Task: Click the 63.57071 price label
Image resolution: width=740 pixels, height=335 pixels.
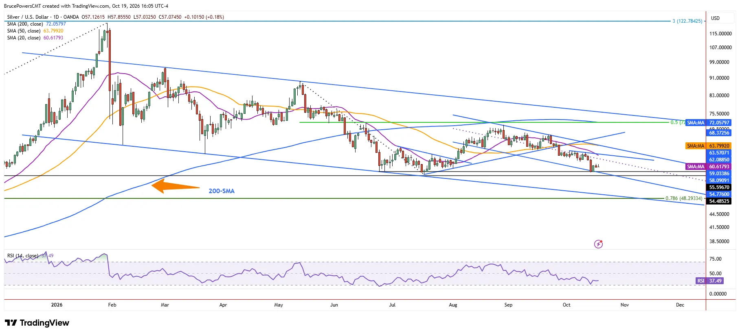Action: coord(719,153)
